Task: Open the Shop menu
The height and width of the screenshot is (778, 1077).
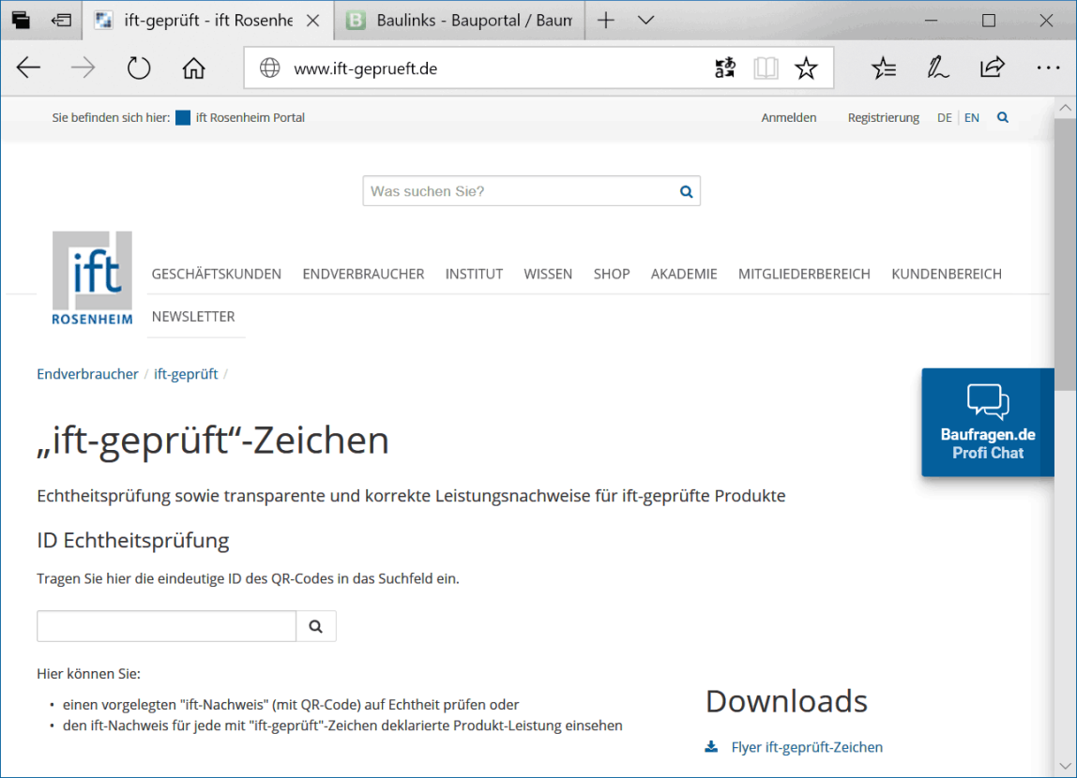Action: 612,274
